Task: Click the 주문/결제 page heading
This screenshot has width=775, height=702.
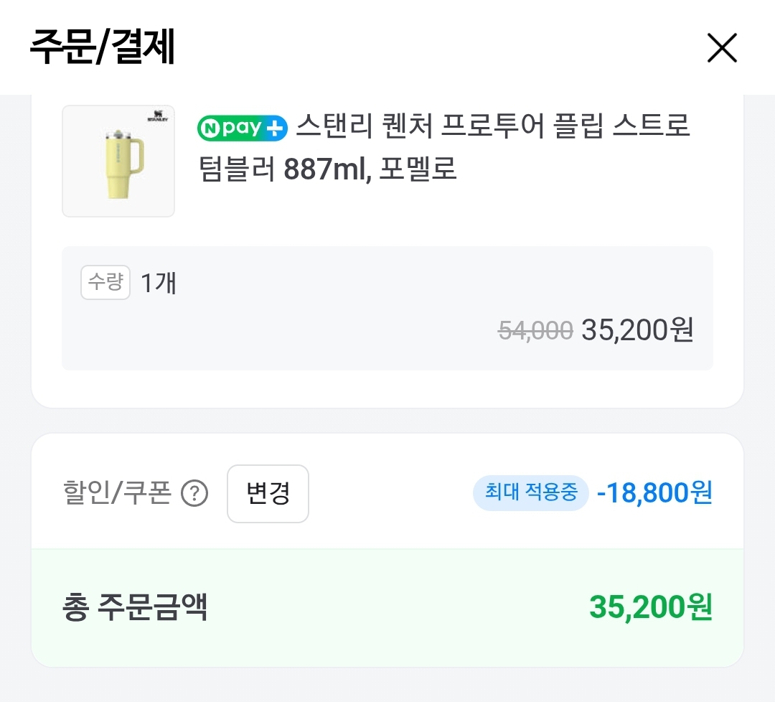Action: tap(102, 47)
